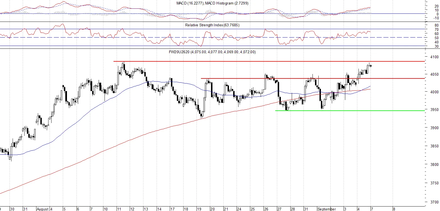Pick the 3950 price scale label
Screen dimensions: 440x211
coord(435,110)
